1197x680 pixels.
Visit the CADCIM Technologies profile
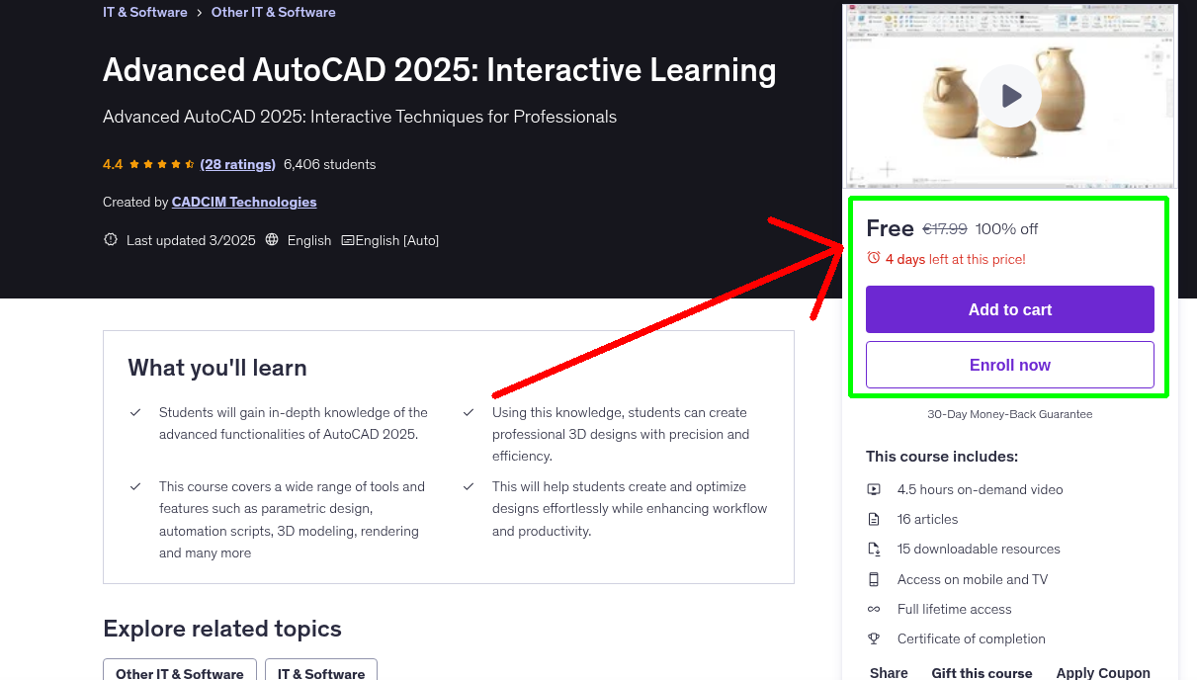coord(243,202)
